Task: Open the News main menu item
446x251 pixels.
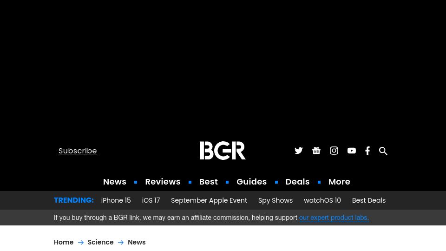Action: 115,182
